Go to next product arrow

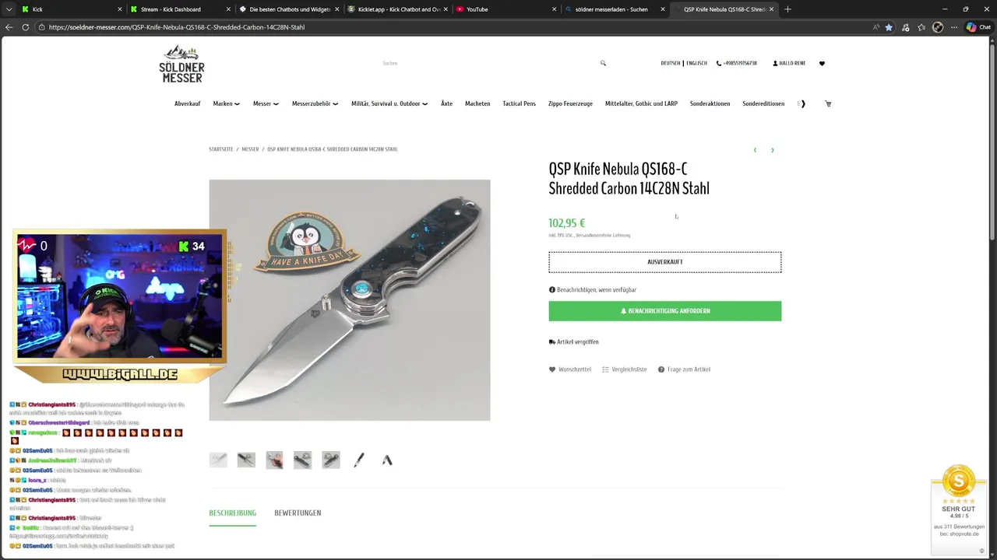[x=773, y=150]
